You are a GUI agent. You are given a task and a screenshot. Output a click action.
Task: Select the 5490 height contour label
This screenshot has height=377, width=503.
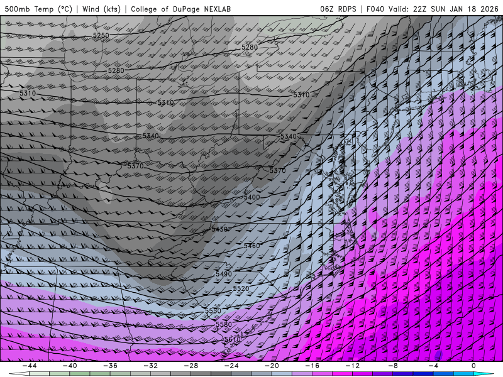[x=224, y=274]
